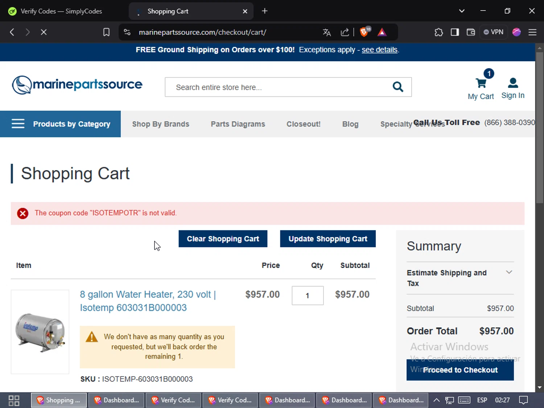Viewport: 544px width, 408px height.
Task: Open Brave Rewards triangle icon
Action: (382, 32)
